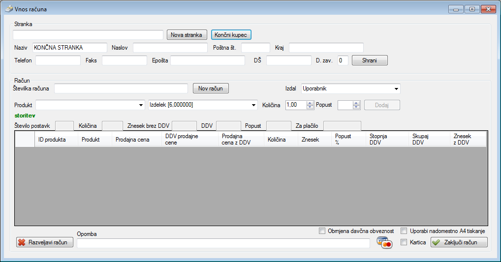Screen dimensions: 501x262
Task: Check the Kartica checkbox
Action: click(x=404, y=242)
